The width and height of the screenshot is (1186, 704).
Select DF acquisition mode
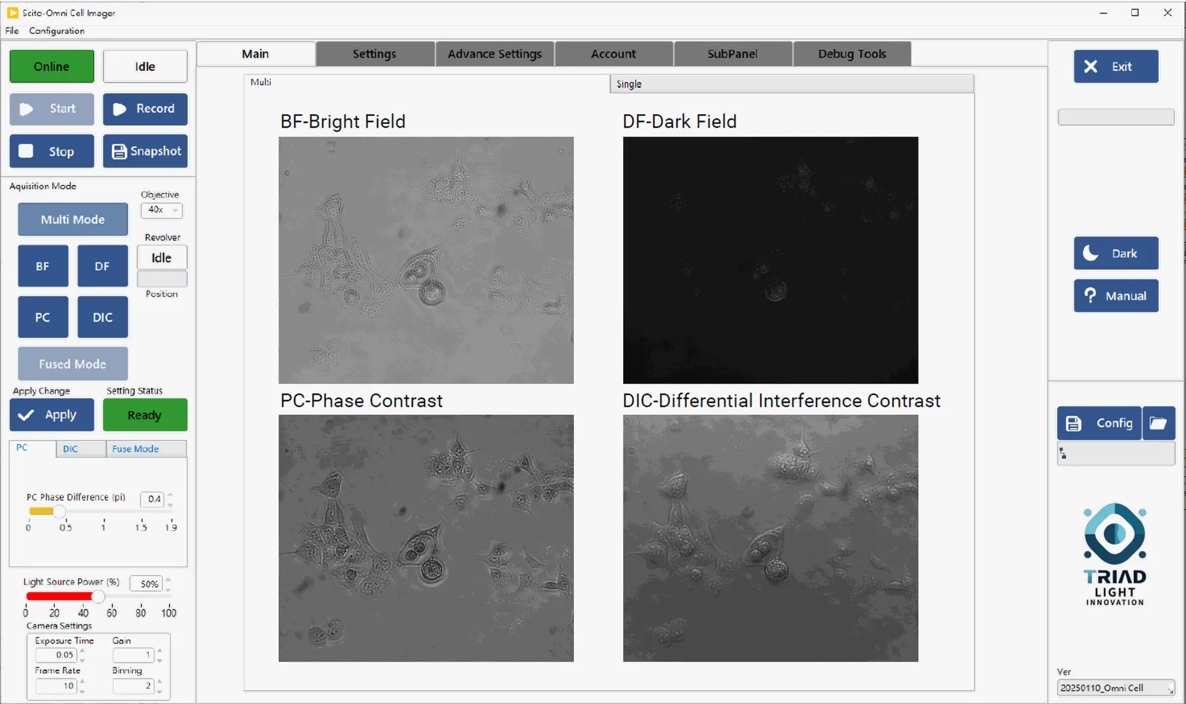point(103,267)
